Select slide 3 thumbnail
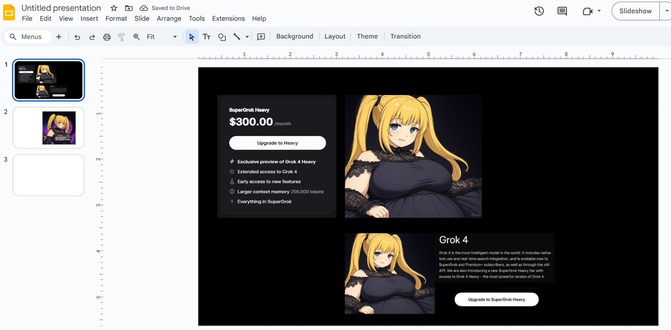671x330 pixels. [48, 175]
